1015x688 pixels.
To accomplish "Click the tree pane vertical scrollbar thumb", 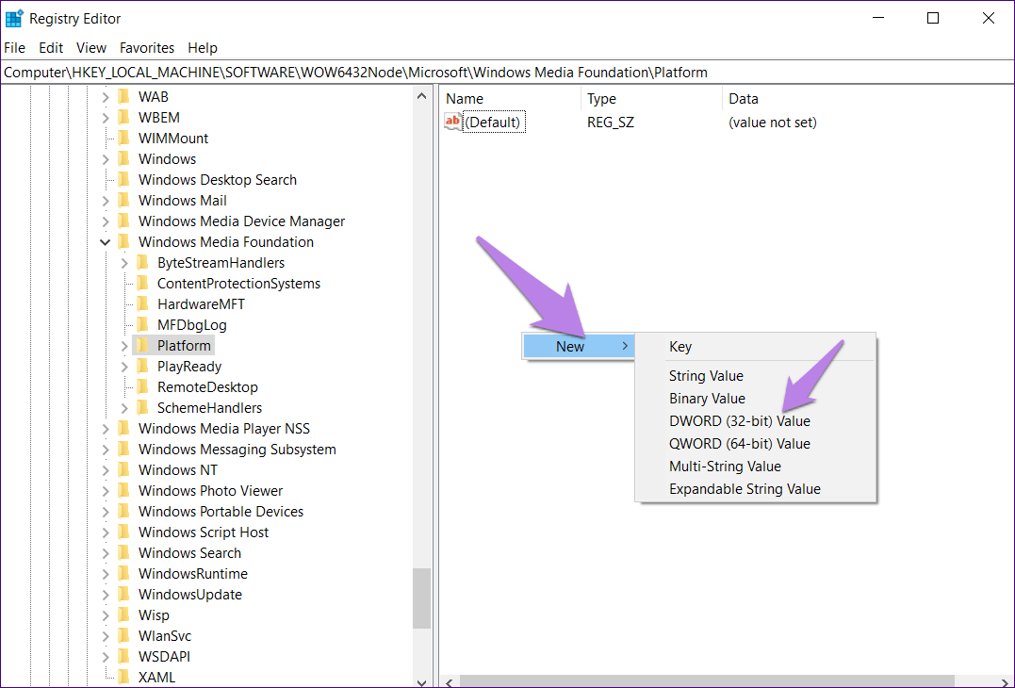I will [422, 598].
